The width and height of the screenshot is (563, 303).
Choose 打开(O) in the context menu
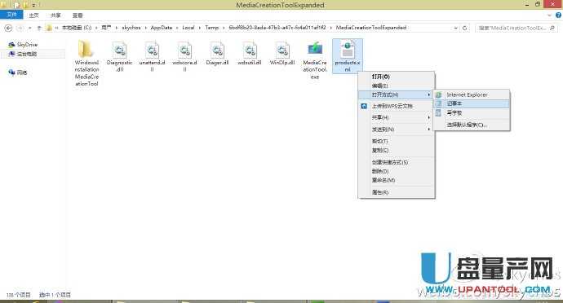[x=397, y=77]
